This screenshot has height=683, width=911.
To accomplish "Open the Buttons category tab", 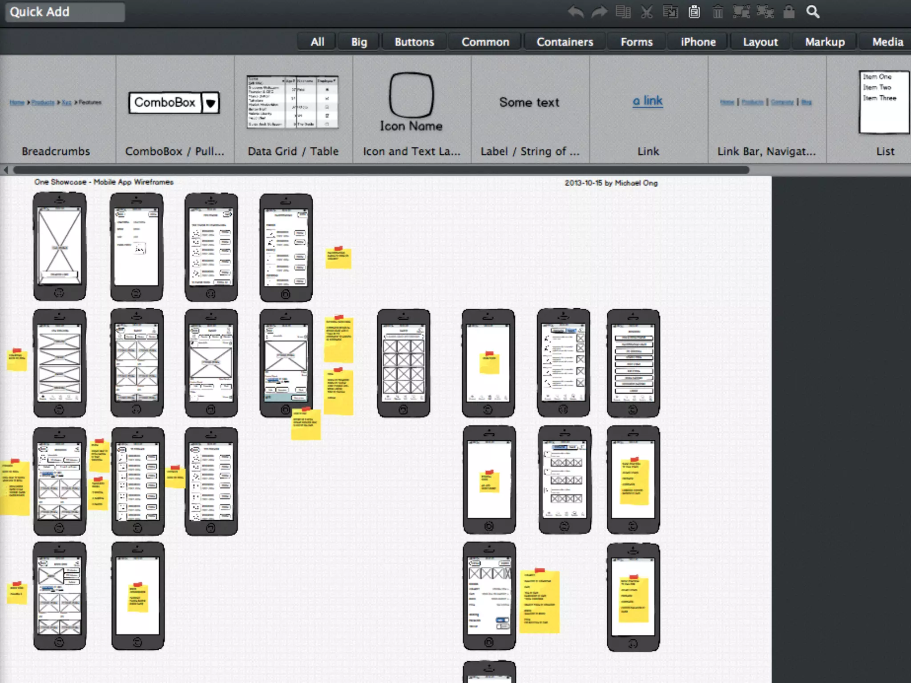I will (x=414, y=42).
